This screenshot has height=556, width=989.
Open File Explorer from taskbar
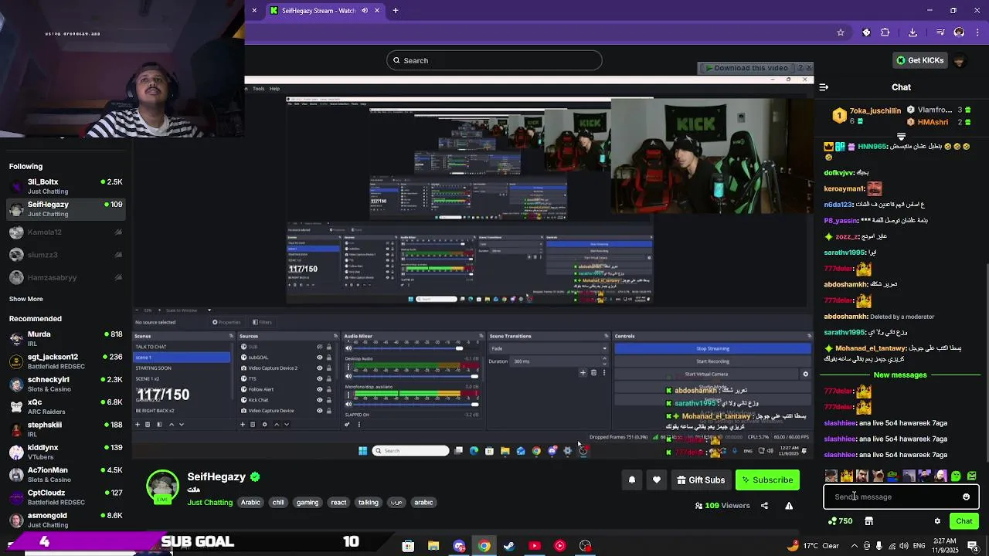(433, 546)
